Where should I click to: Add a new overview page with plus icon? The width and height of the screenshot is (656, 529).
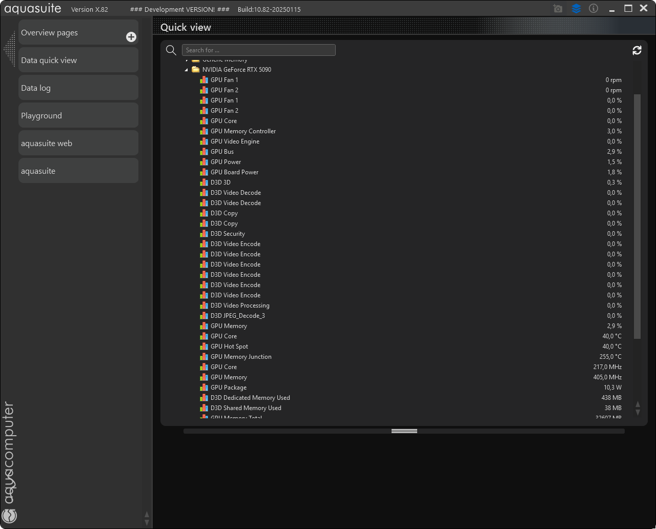pos(131,37)
